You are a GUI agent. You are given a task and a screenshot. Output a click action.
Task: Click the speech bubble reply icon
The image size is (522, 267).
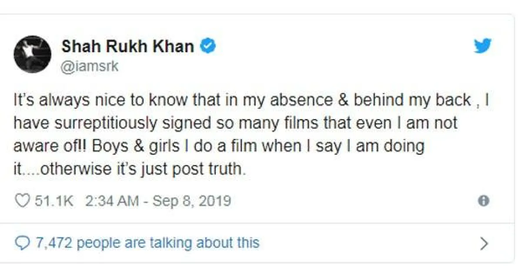(21, 242)
